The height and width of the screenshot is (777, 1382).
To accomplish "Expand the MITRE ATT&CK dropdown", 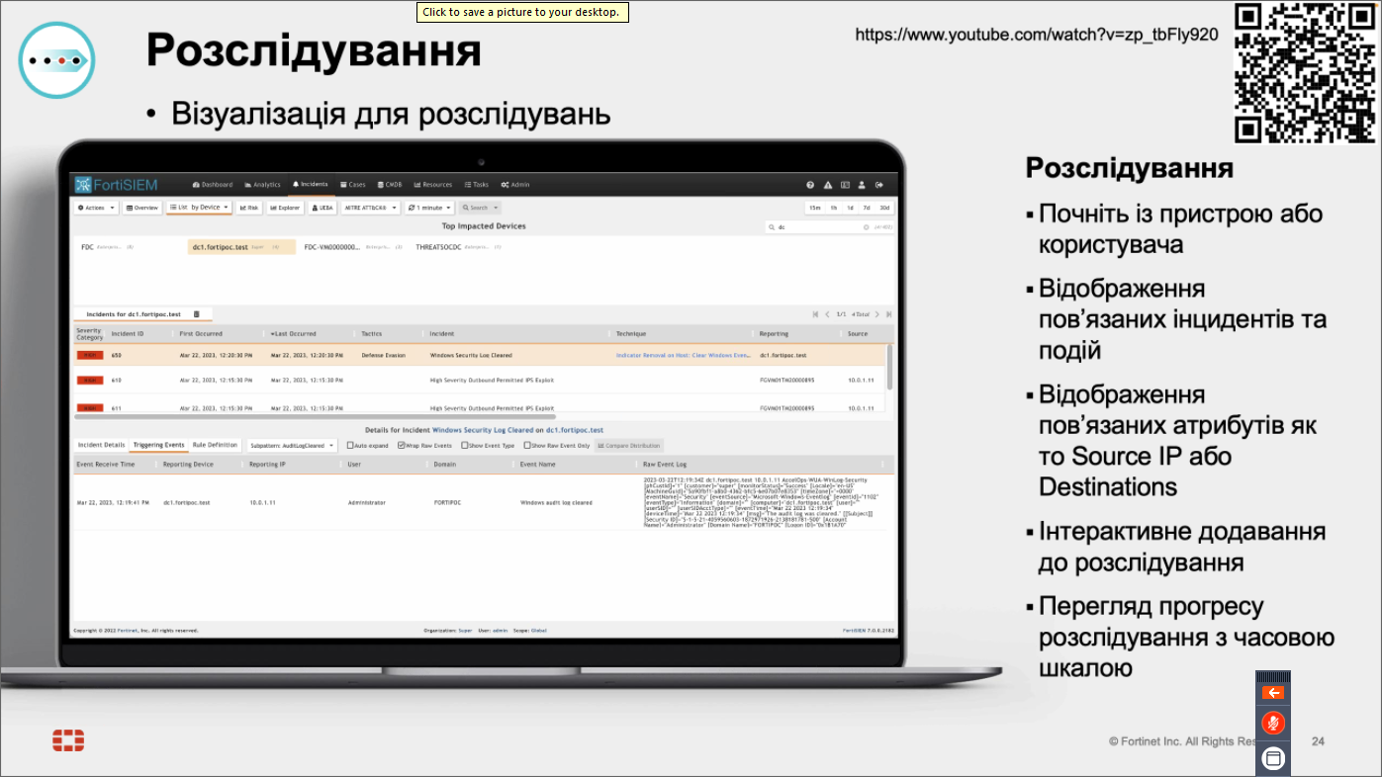I will click(x=370, y=208).
